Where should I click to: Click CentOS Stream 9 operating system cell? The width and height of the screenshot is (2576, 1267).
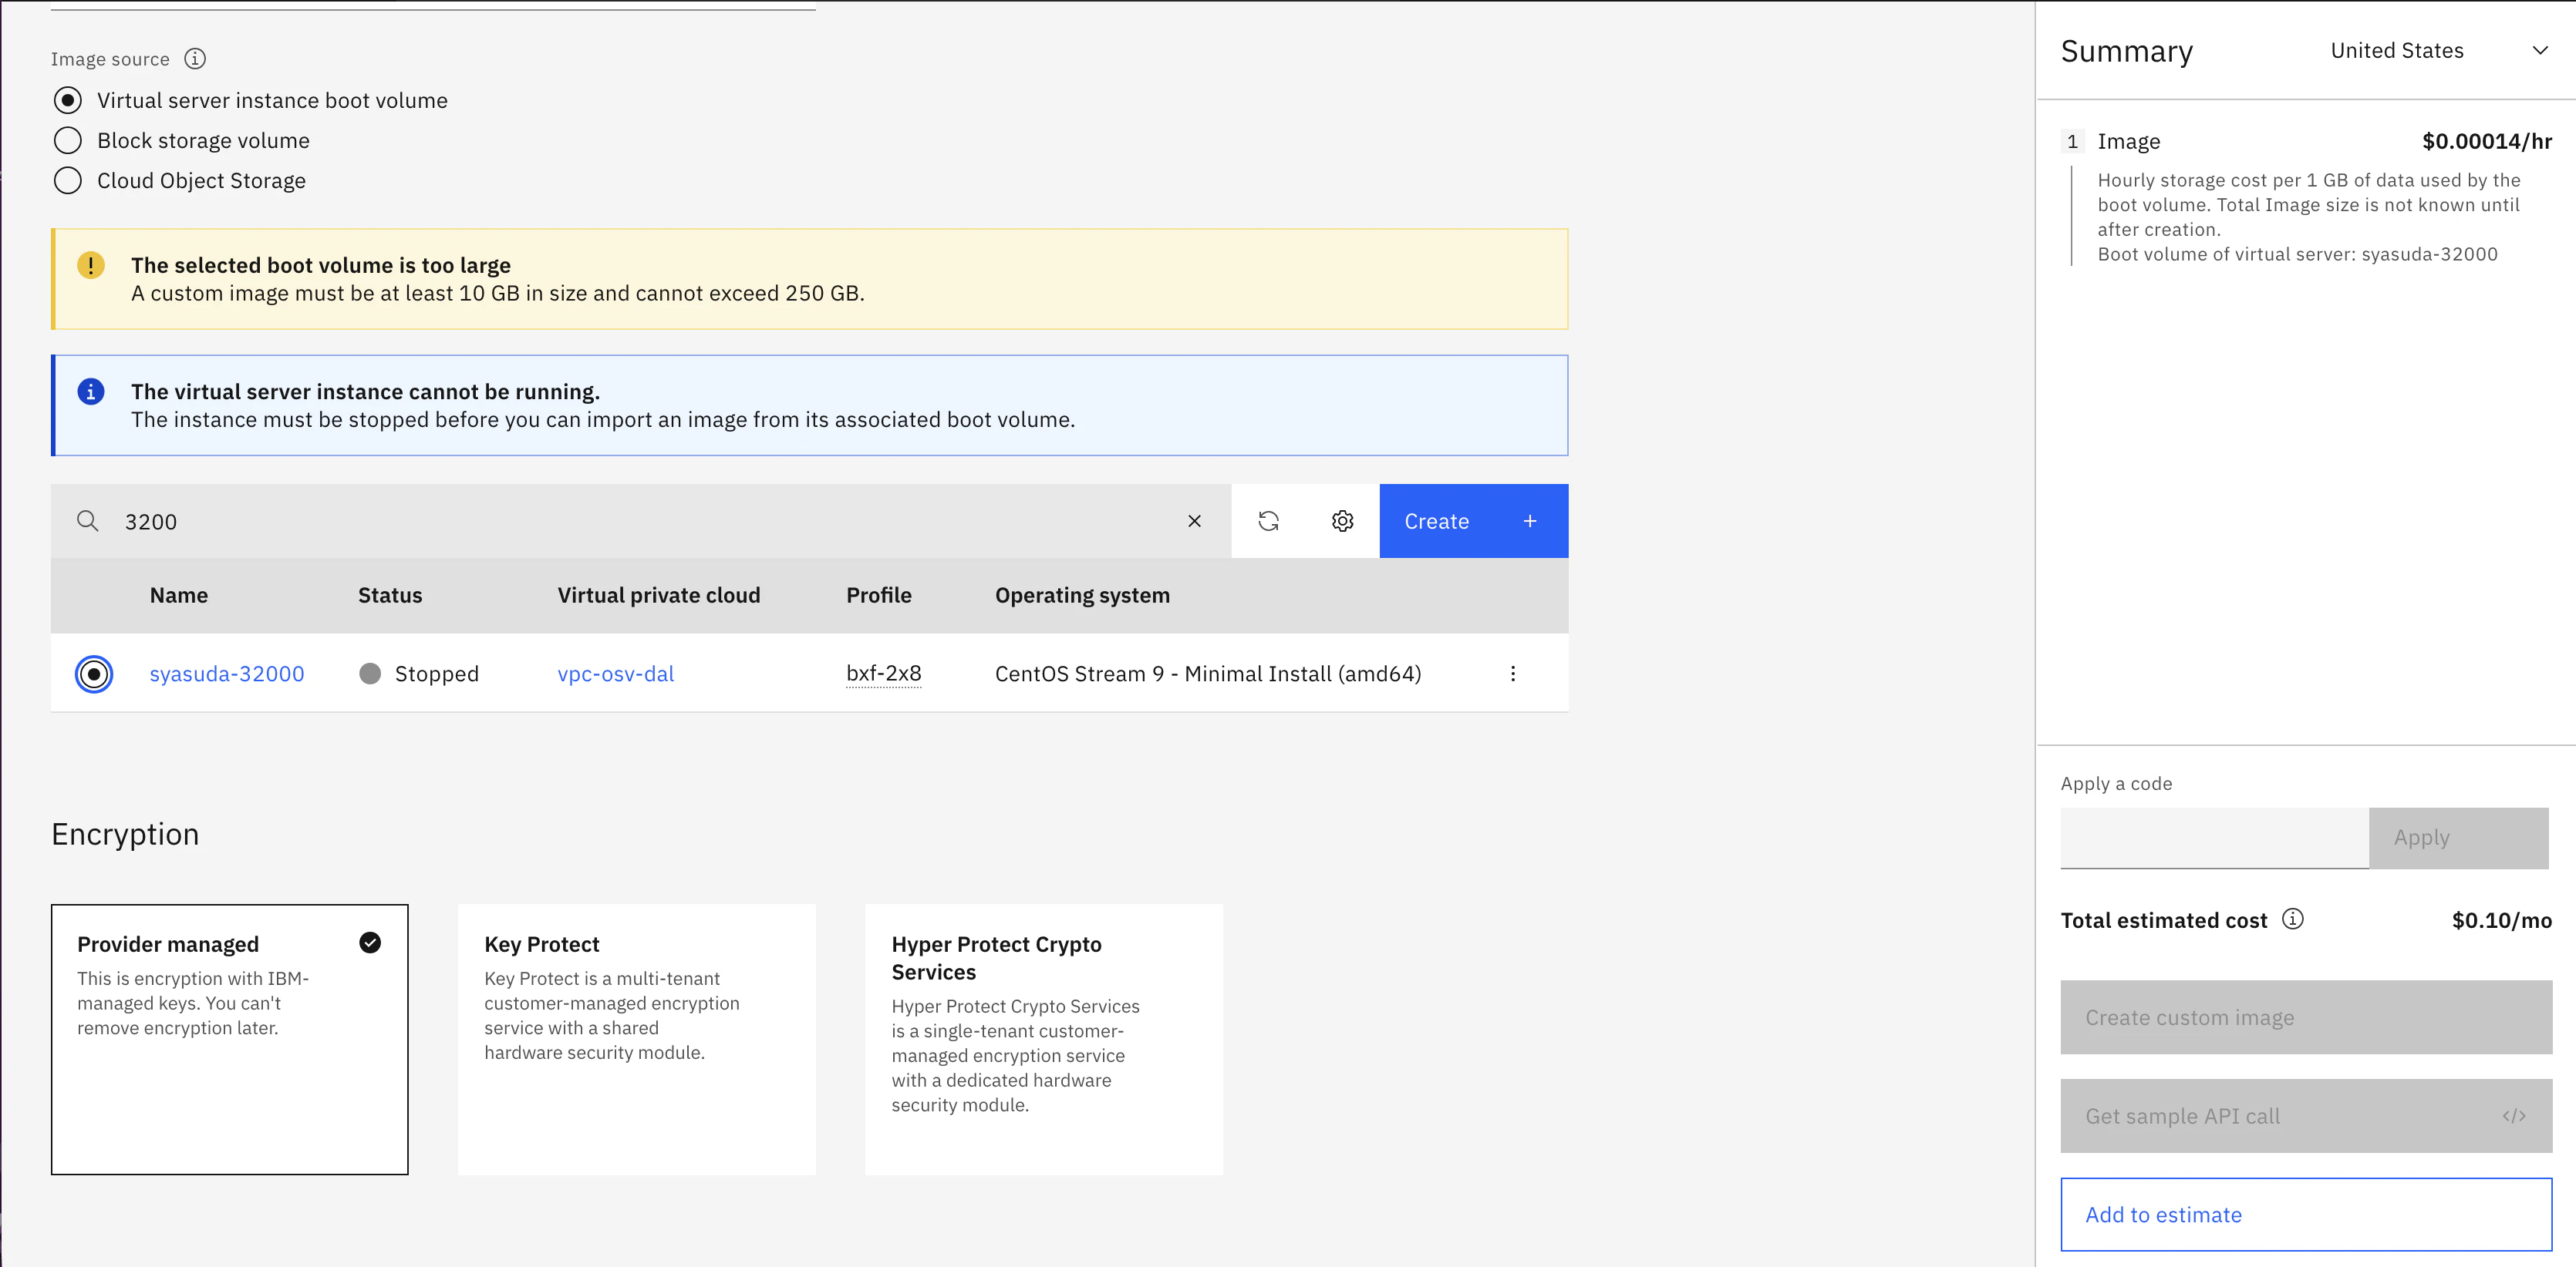click(x=1208, y=674)
